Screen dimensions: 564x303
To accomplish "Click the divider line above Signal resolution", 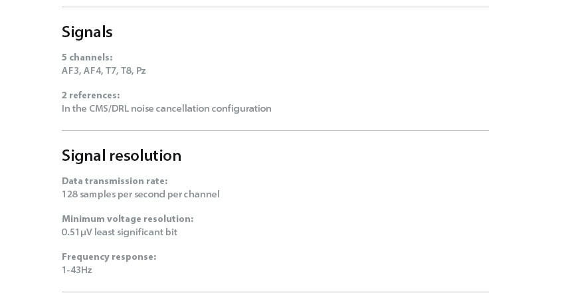I will [275, 130].
